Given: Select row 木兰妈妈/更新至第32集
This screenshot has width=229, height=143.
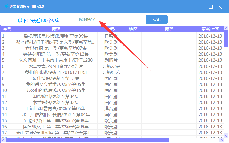Looking at the screenshot, I should 112,102.
